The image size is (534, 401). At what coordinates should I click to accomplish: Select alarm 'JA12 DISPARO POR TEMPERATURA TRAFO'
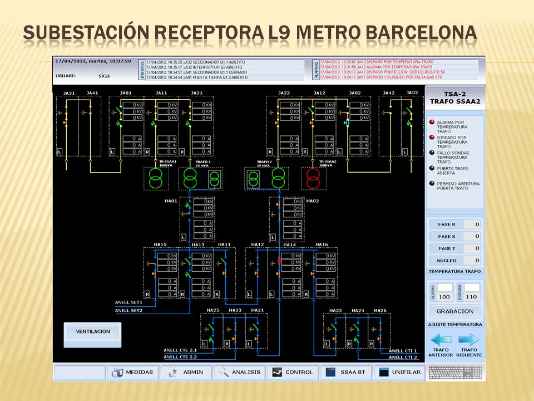click(398, 62)
